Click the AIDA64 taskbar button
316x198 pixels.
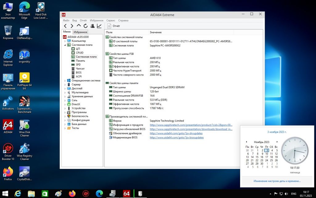click(x=126, y=194)
